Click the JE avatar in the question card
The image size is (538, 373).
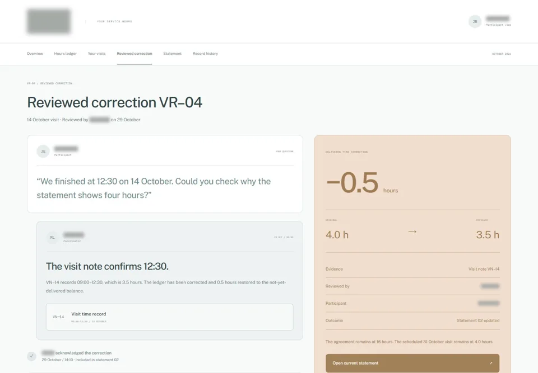pos(43,152)
